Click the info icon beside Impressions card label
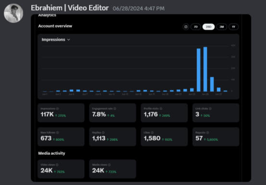The height and width of the screenshot is (185, 266). tap(58, 109)
